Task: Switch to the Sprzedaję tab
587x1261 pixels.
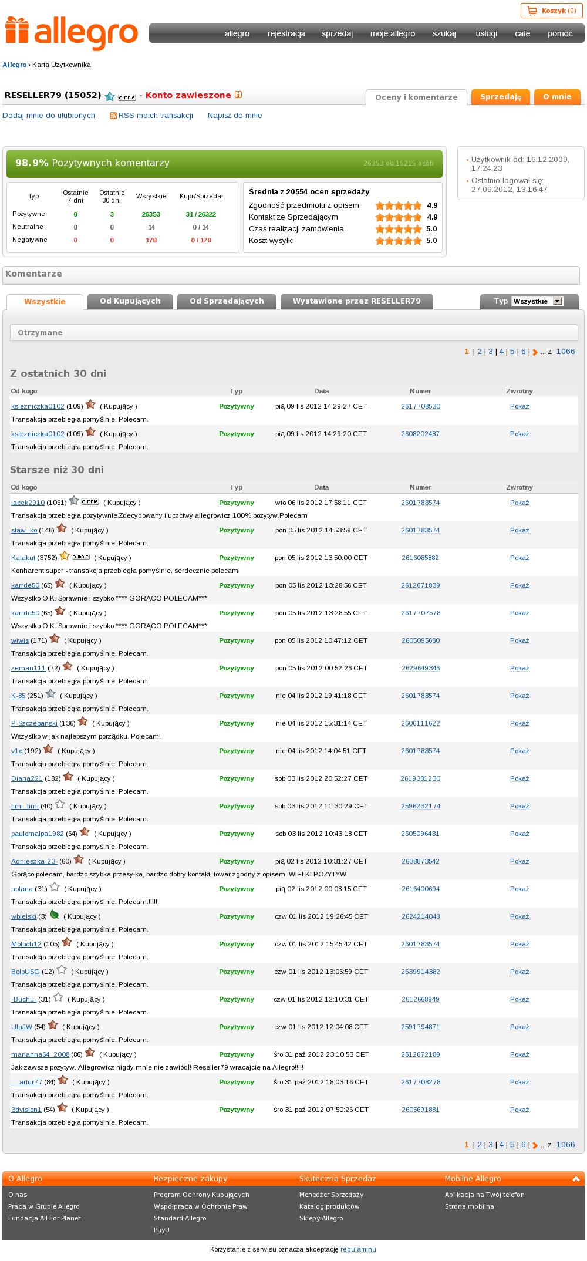Action: click(501, 97)
